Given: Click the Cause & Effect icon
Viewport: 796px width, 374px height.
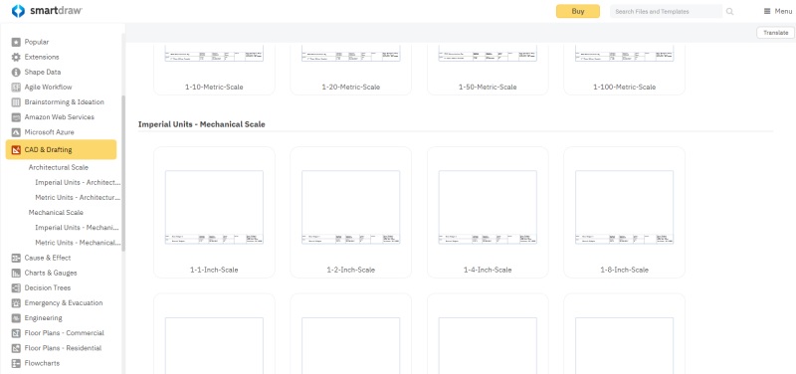Looking at the screenshot, I should pos(16,258).
